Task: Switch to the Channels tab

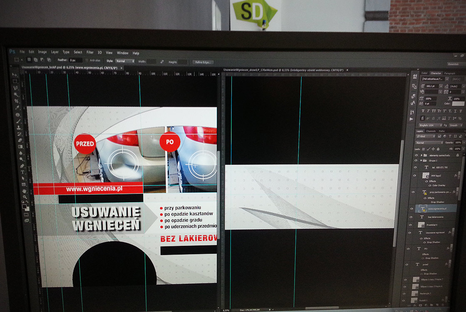Action: pyautogui.click(x=431, y=131)
